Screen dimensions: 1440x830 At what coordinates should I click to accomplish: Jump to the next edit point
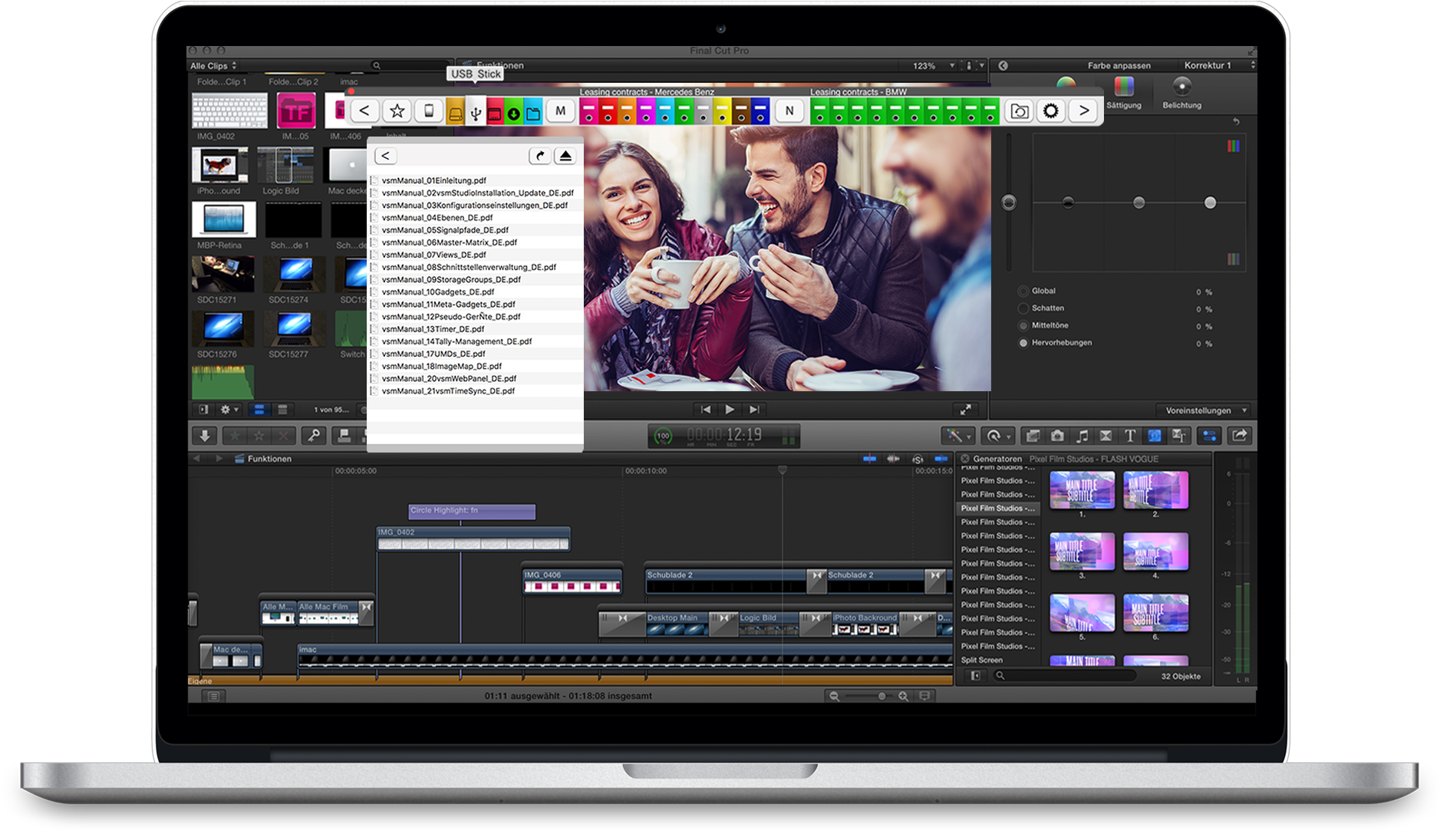pos(754,410)
